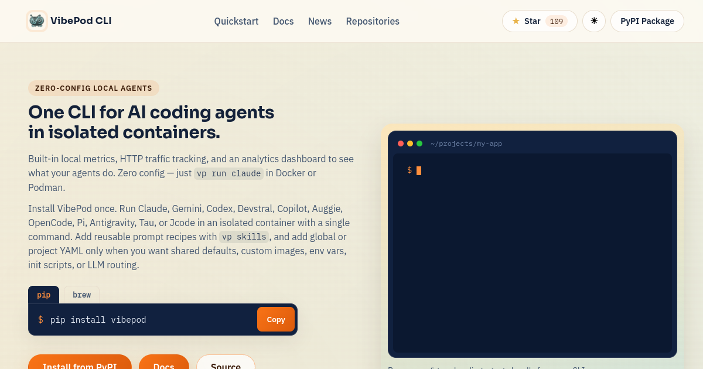Click the terminal path ~/projects/my-app
Screen dimensions: 703x369
click(466, 143)
